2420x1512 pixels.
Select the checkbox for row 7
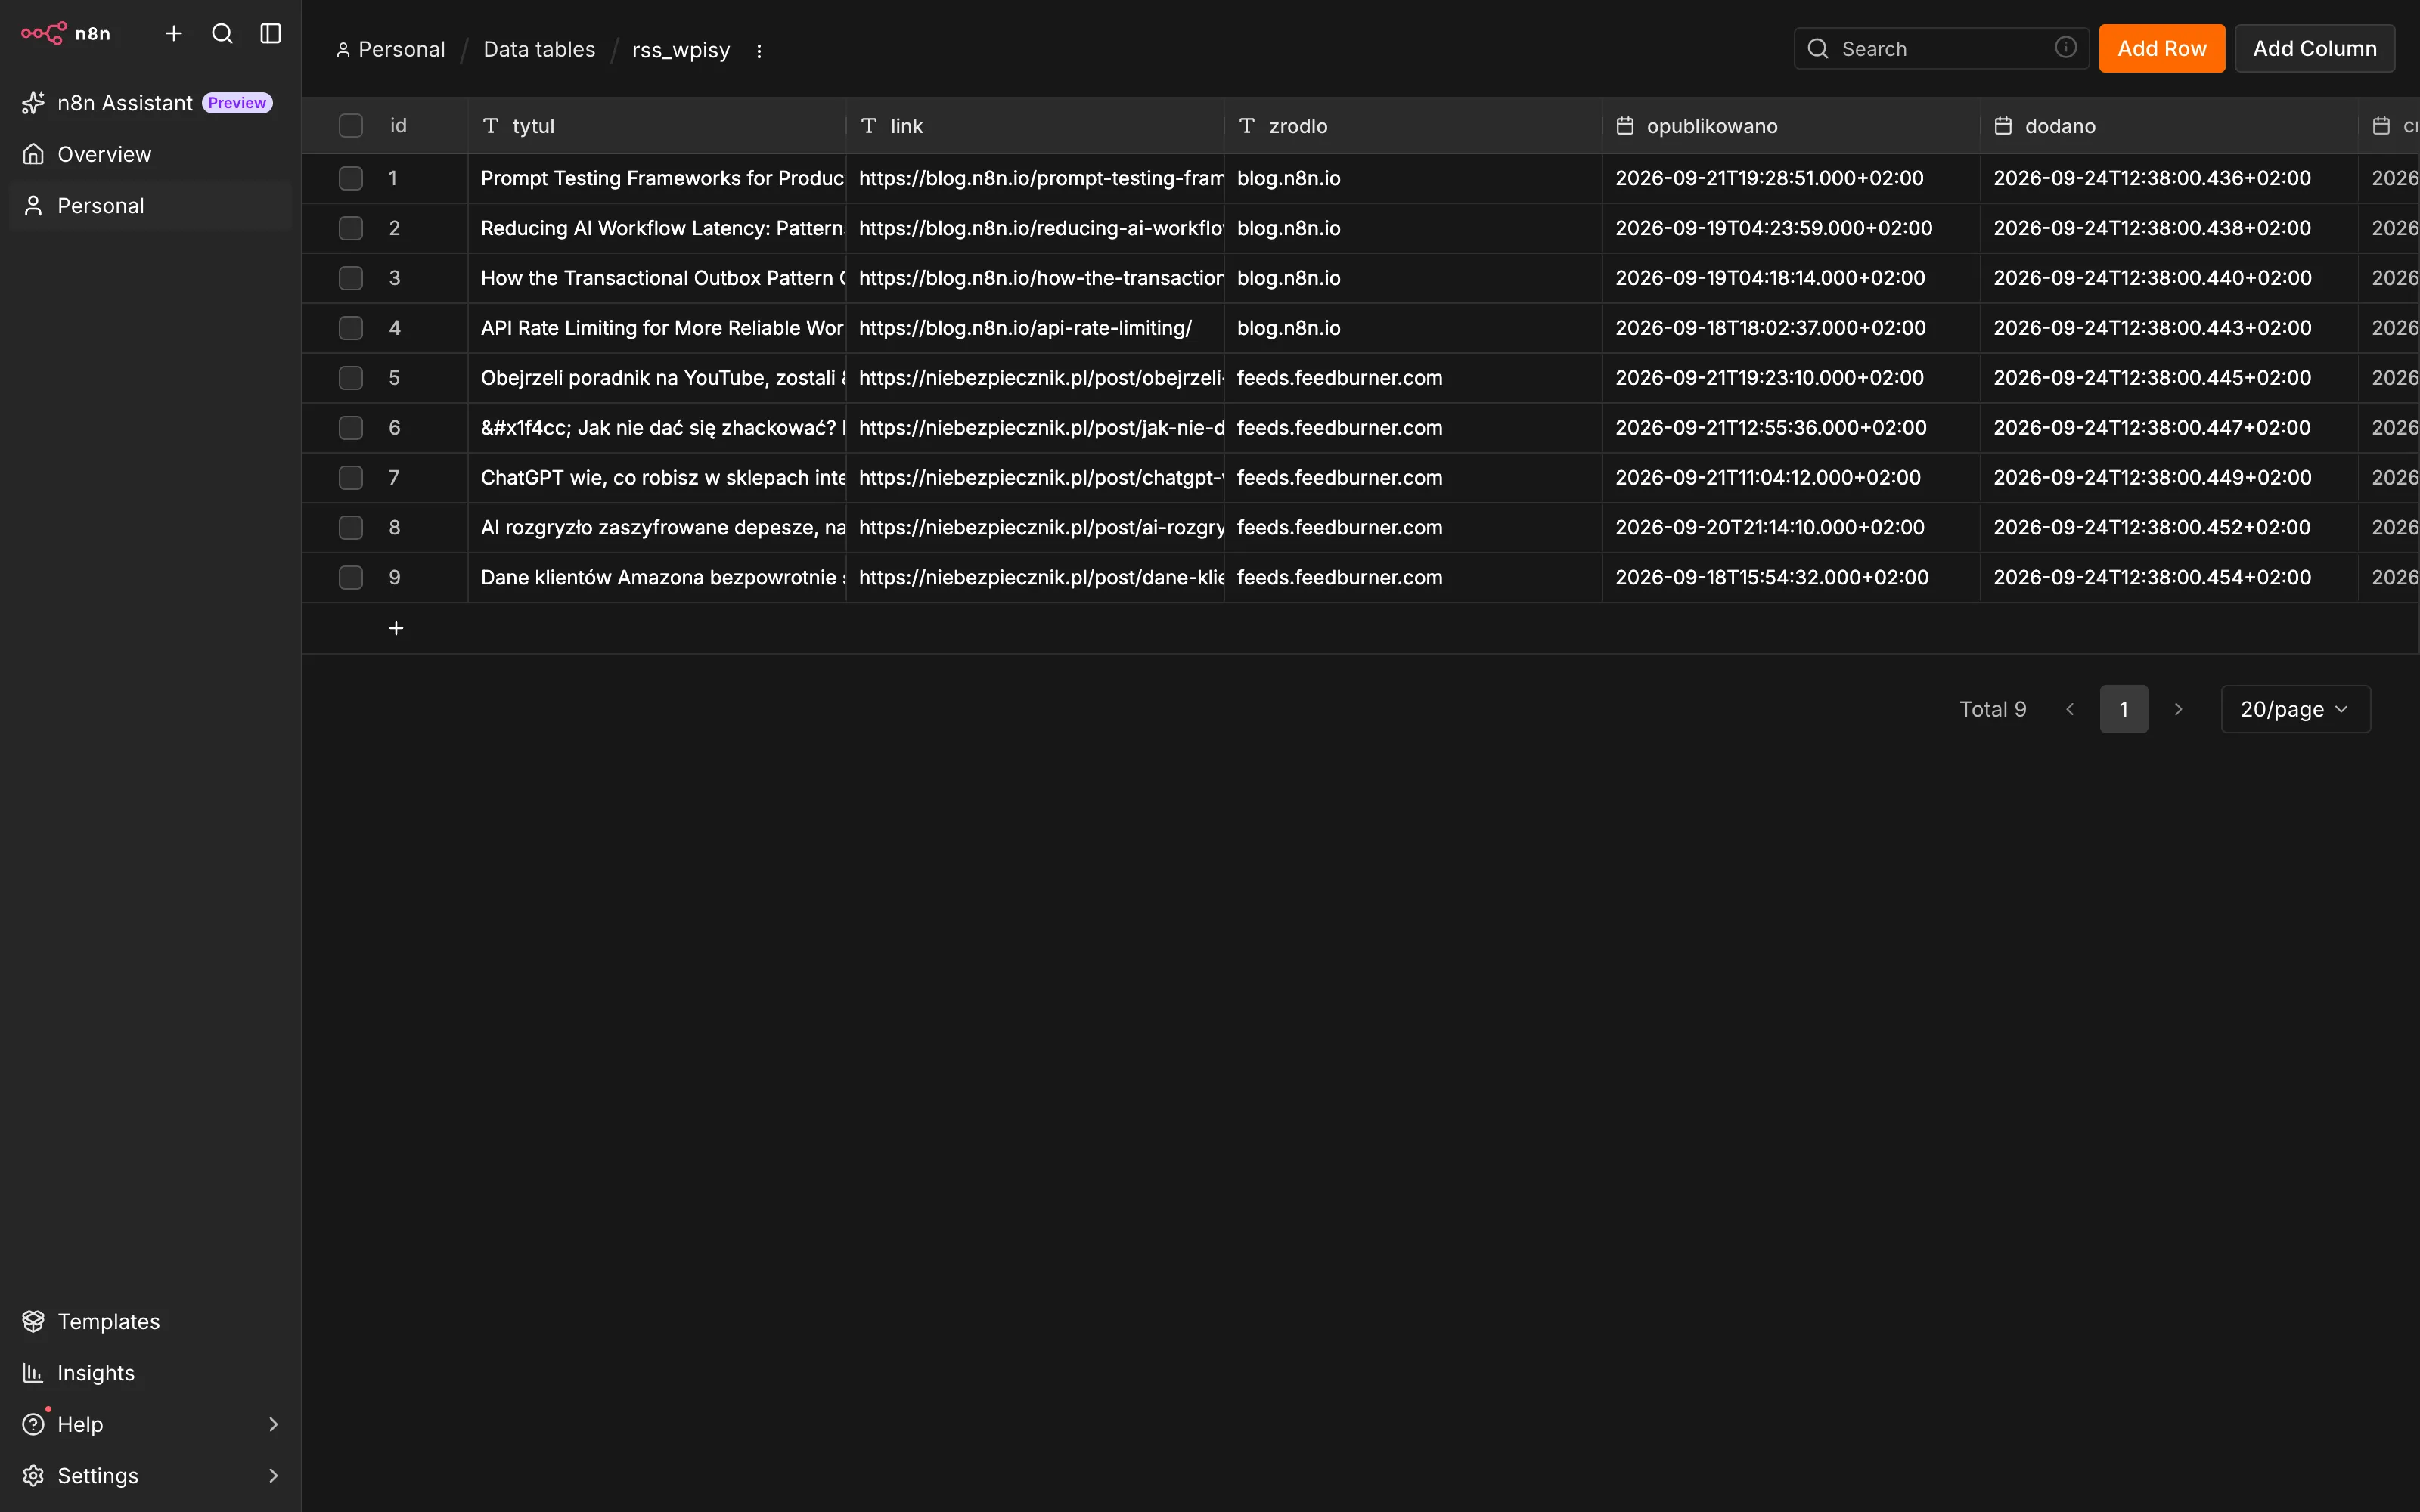click(x=351, y=478)
